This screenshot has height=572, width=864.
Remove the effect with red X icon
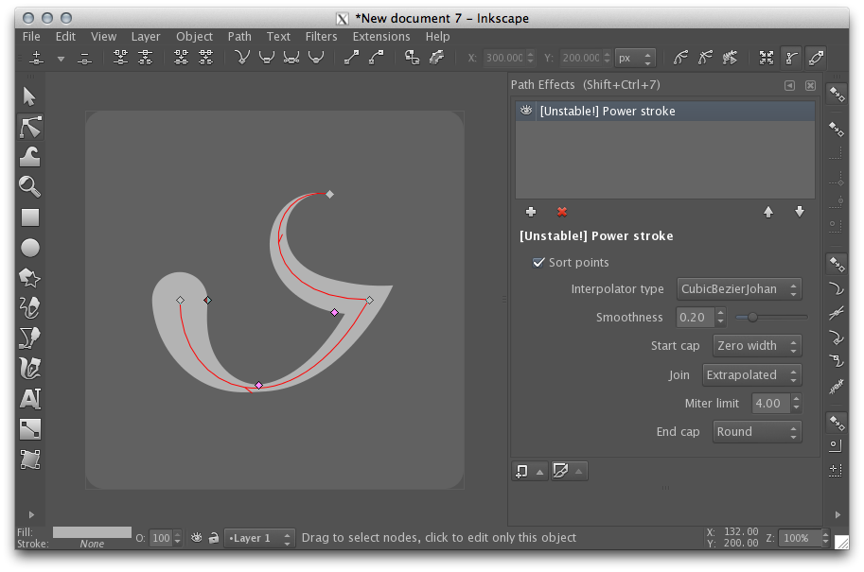coord(562,212)
